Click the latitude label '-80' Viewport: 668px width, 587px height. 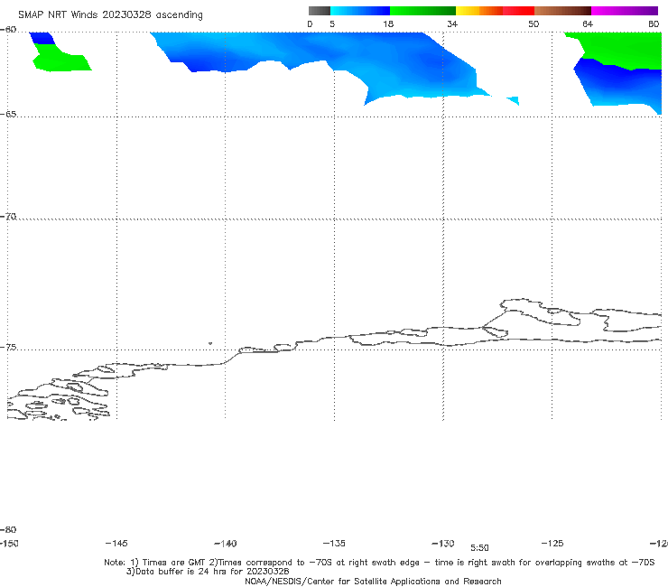point(8,529)
